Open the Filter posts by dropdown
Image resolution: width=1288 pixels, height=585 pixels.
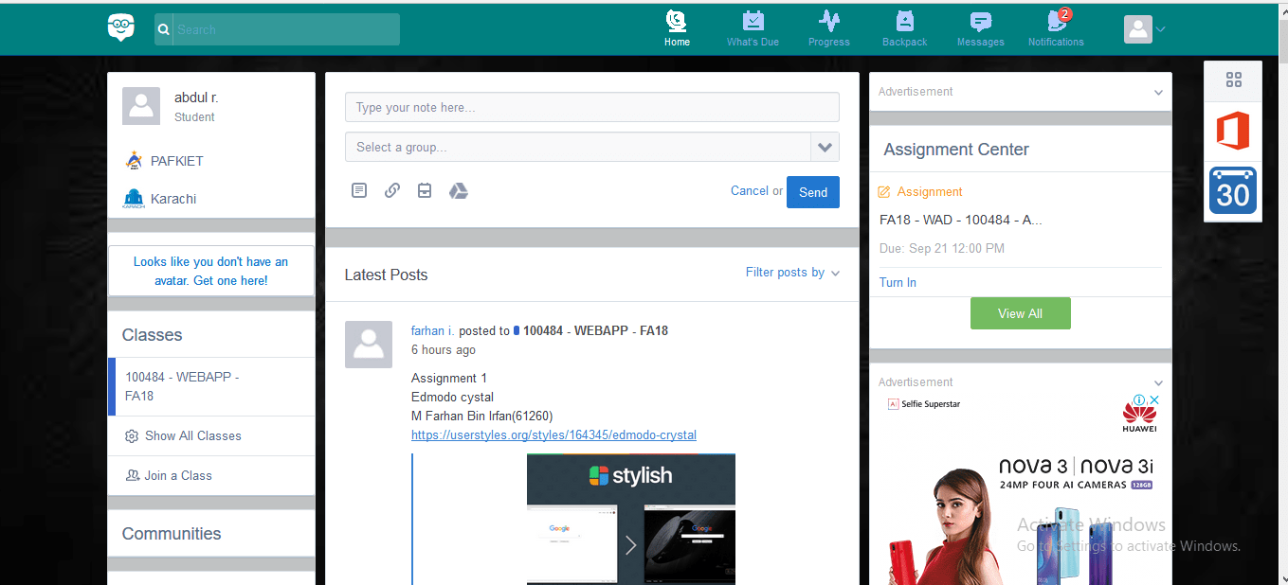pyautogui.click(x=792, y=273)
